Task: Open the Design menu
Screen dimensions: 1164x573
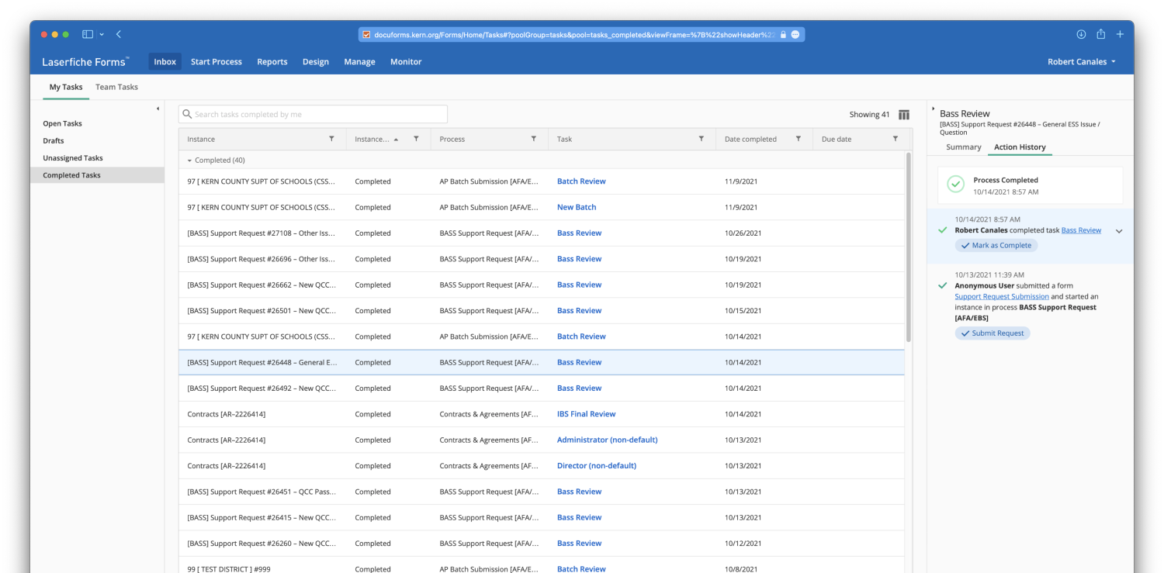Action: [316, 62]
